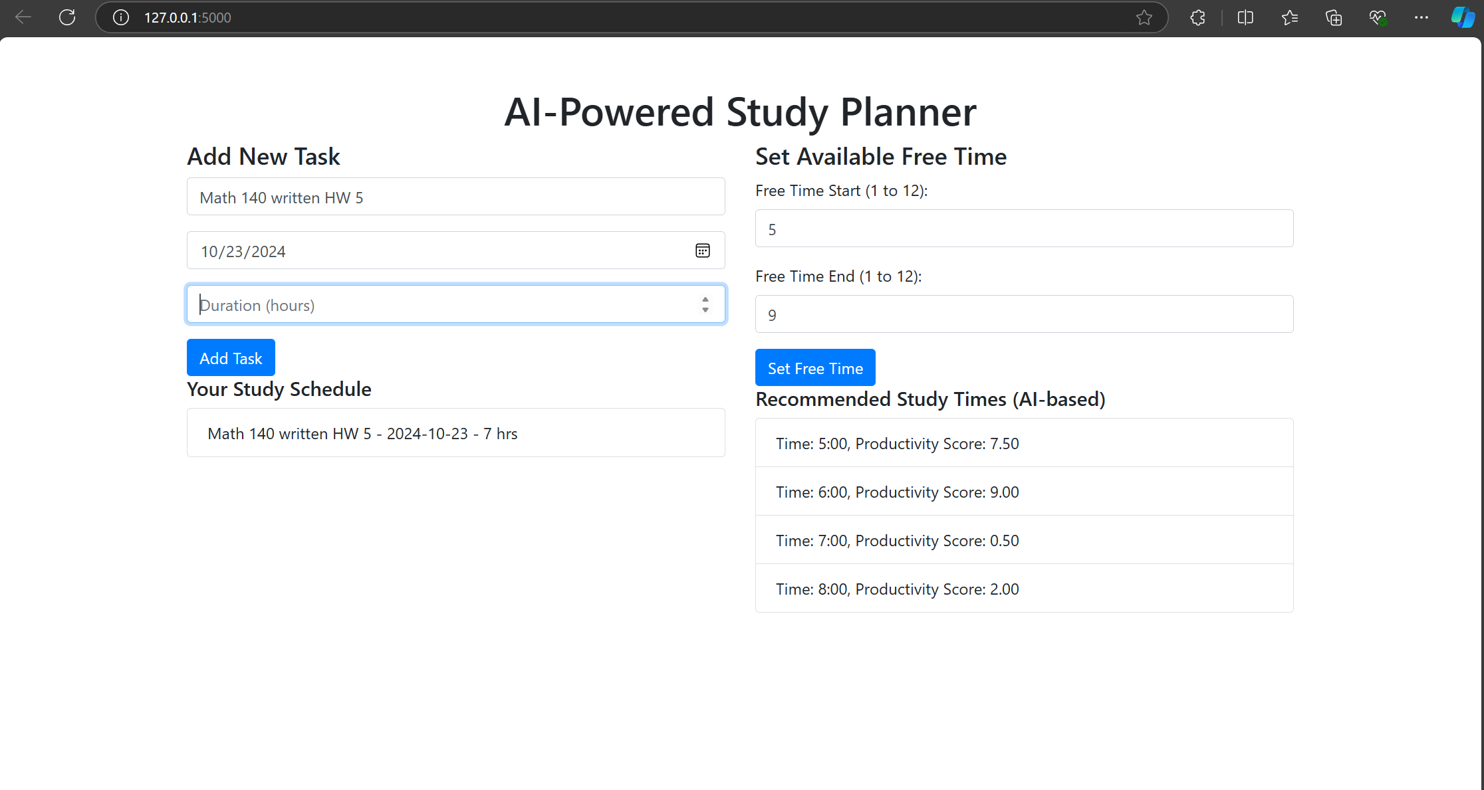Image resolution: width=1484 pixels, height=790 pixels.
Task: Focus the task name field with Math 140
Action: 455,197
